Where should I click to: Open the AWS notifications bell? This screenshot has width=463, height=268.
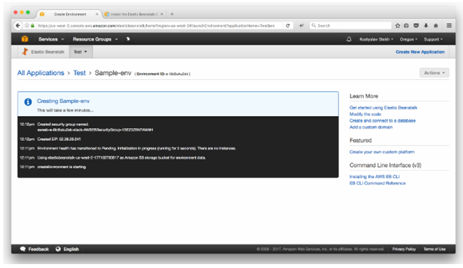(349, 39)
